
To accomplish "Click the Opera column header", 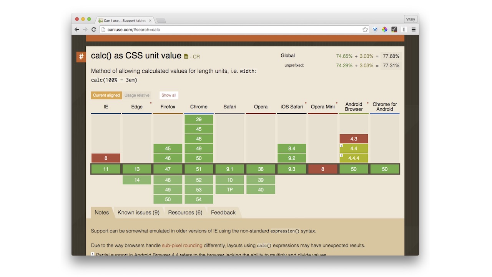I will point(261,107).
